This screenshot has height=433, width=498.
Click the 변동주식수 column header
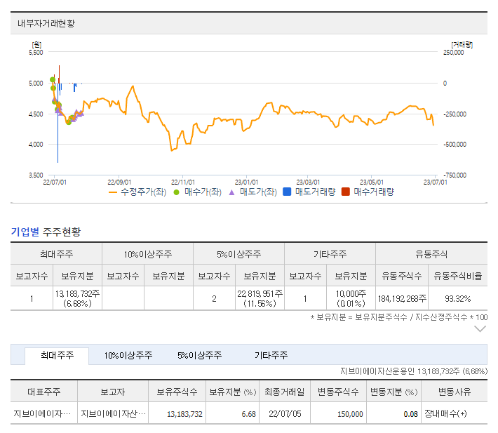pos(338,392)
